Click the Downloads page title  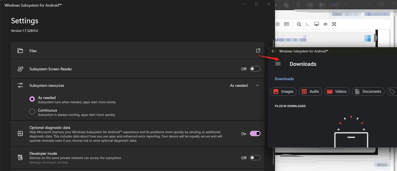(x=303, y=64)
